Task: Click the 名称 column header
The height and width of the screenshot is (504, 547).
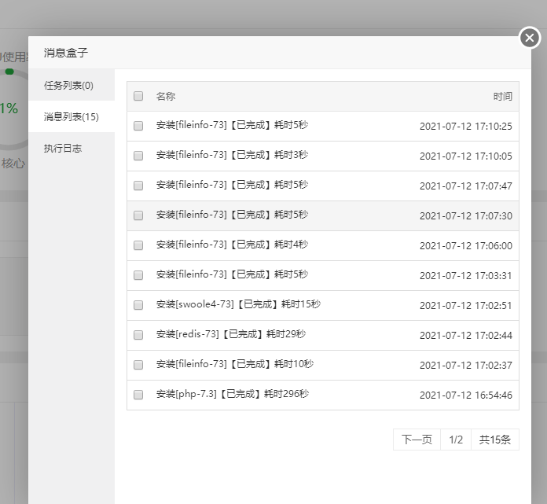Action: pos(166,97)
